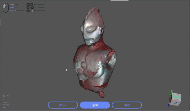Click the wide key icon in the shortcut legend
The image size is (190, 111).
[x=30, y=4]
